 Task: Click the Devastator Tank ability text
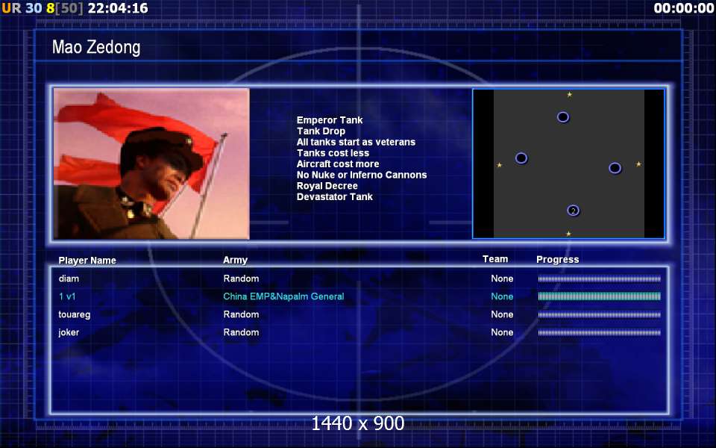334,197
